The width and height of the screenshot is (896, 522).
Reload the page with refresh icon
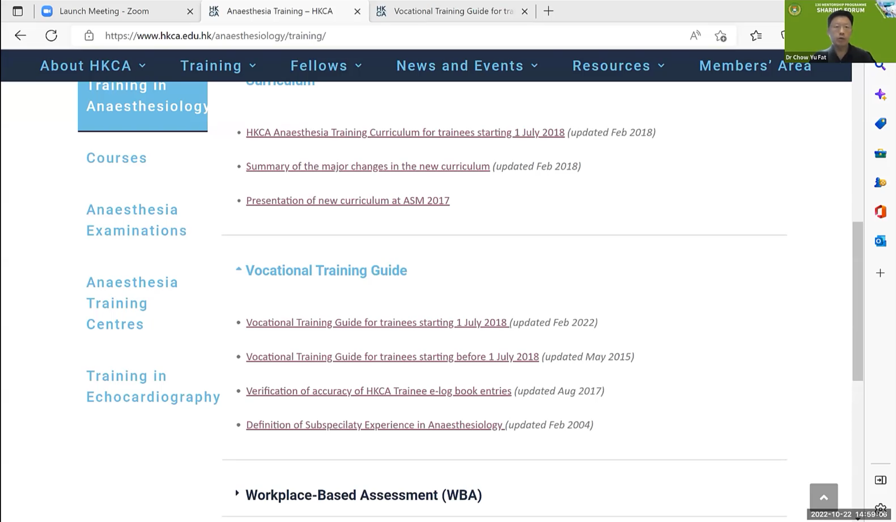[51, 35]
